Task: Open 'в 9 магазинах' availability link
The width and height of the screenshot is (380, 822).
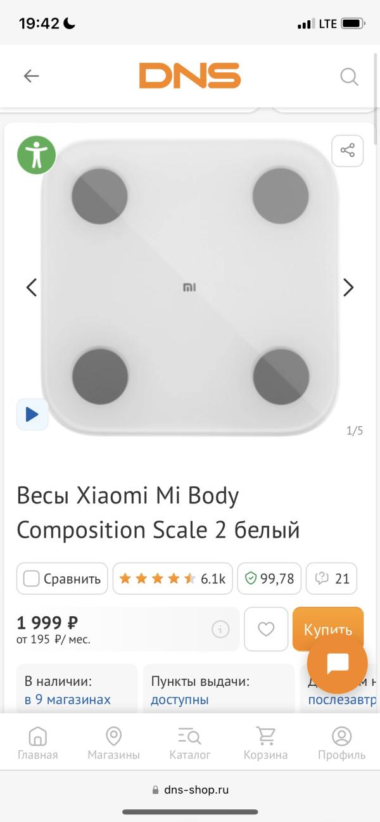Action: 68,700
